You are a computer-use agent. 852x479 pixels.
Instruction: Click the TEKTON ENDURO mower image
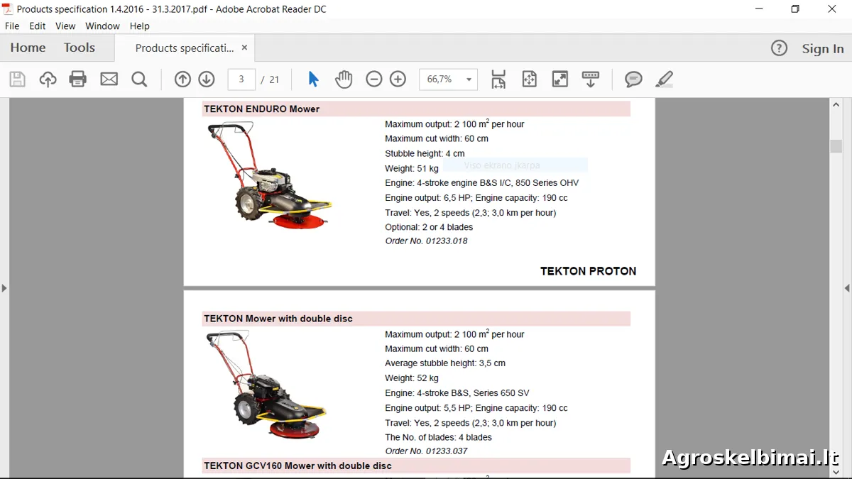point(268,175)
